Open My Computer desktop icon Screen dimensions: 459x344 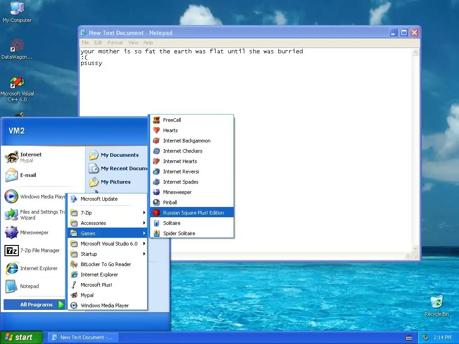(17, 12)
